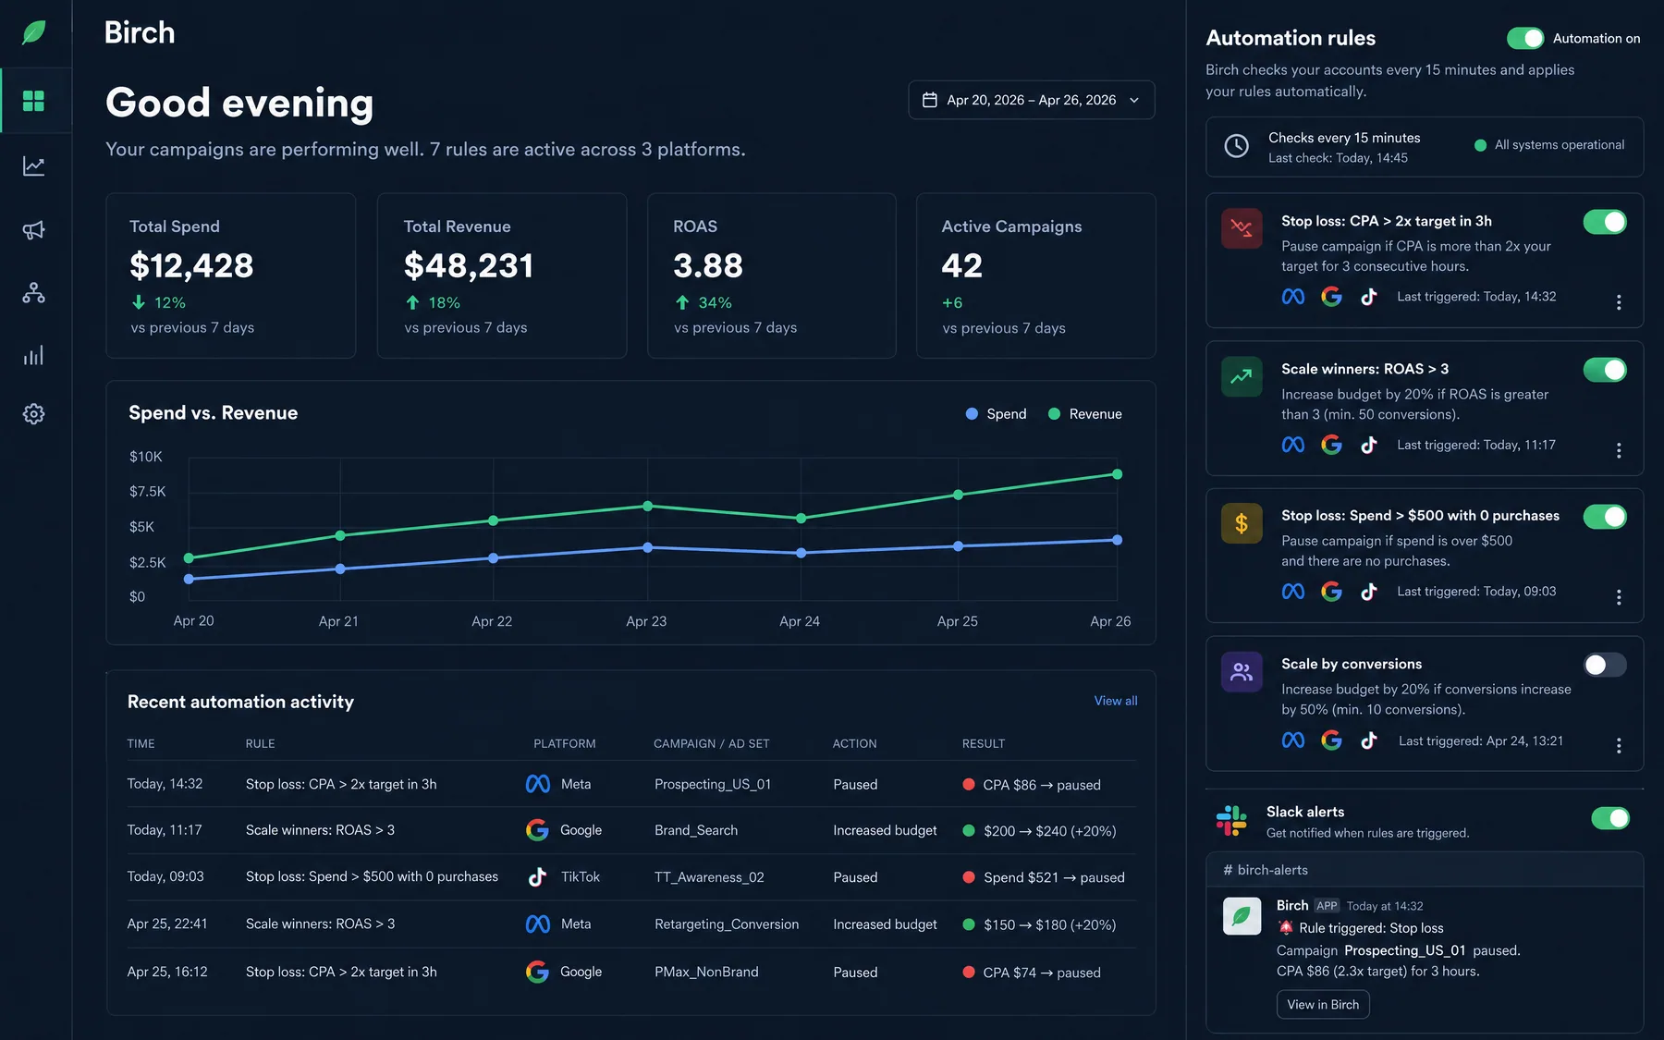Viewport: 1664px width, 1040px height.
Task: Click the View in Birch button
Action: pos(1323,1005)
